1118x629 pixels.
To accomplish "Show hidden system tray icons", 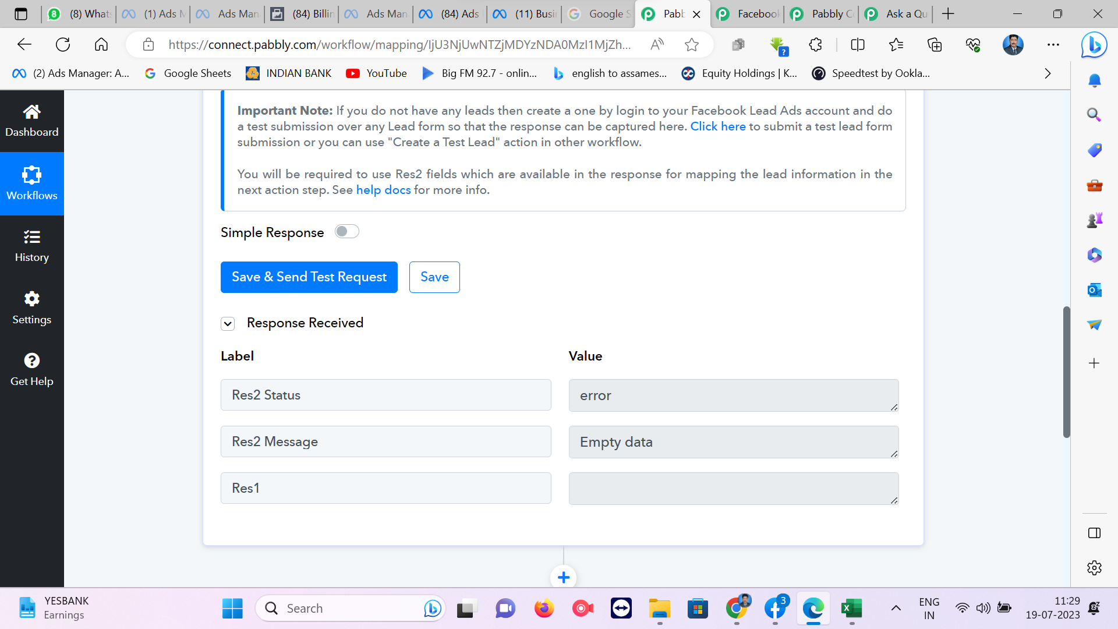I will [x=896, y=609].
